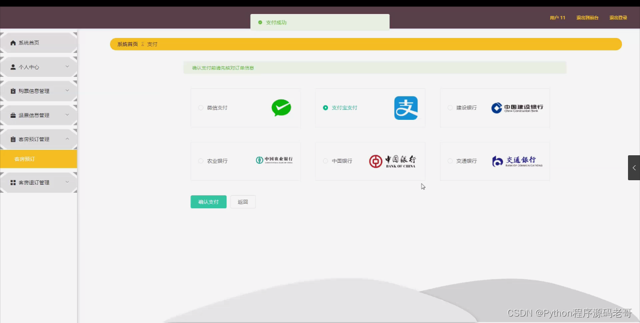Select the 微信支付 radio button
640x323 pixels.
click(200, 107)
